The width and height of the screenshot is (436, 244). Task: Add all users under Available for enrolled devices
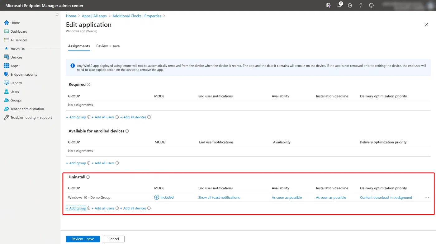(103, 163)
